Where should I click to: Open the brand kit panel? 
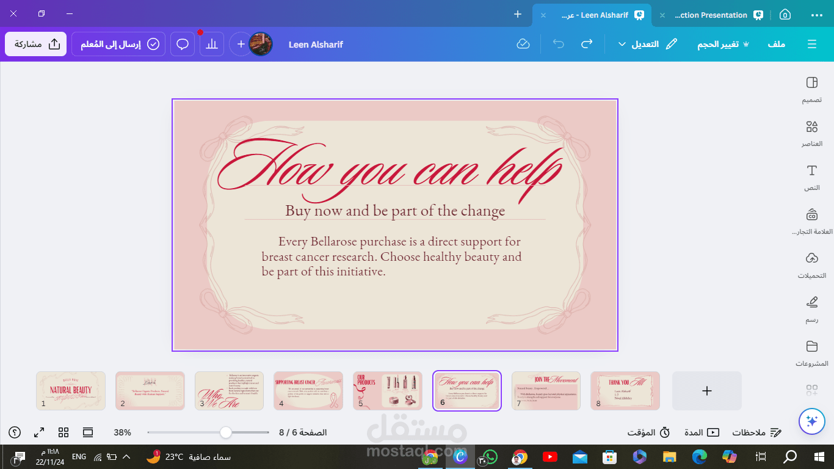[811, 222]
